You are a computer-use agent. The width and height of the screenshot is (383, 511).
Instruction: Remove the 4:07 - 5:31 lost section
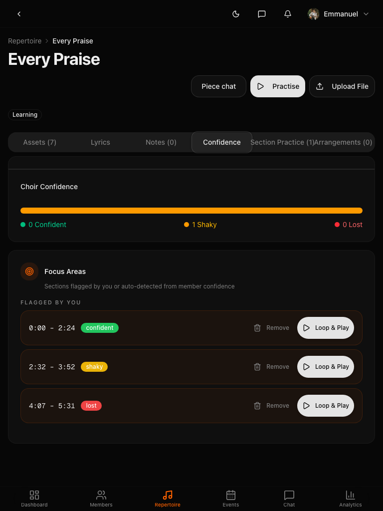click(x=271, y=406)
